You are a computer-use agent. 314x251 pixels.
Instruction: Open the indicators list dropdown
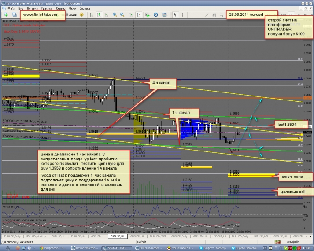tap(148, 15)
